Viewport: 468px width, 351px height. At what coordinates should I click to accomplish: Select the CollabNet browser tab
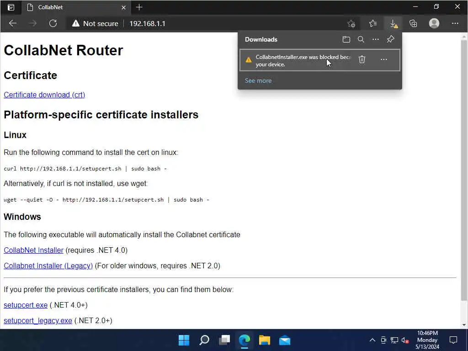click(76, 7)
